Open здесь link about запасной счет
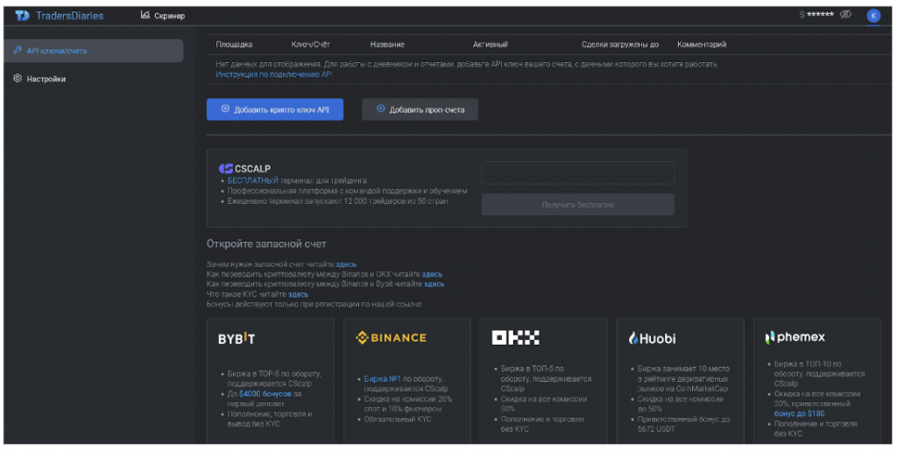897x457 pixels. coord(346,264)
